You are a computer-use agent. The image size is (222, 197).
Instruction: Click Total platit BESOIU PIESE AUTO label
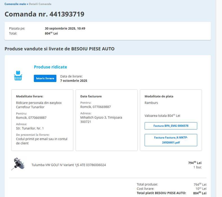[x=162, y=193]
